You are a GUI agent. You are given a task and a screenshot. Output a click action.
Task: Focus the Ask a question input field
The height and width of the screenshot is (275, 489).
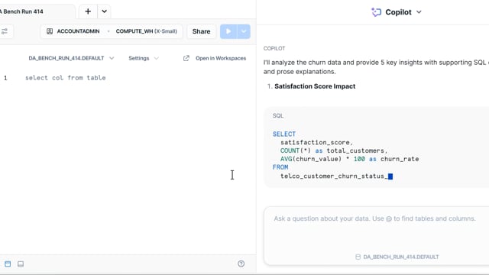click(x=376, y=229)
